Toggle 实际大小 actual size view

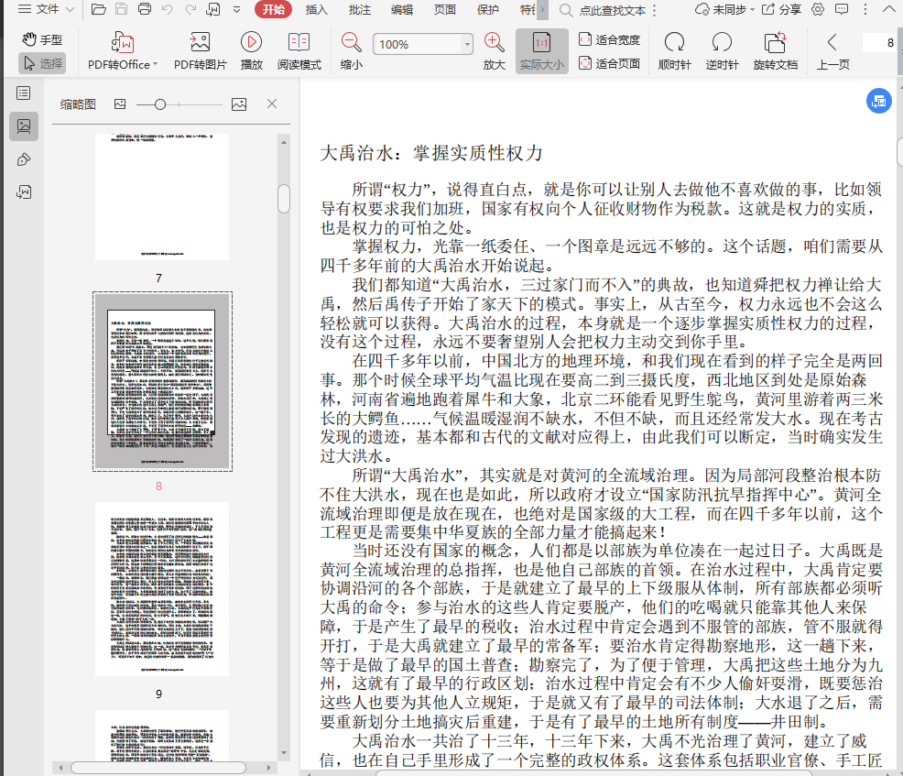click(541, 51)
